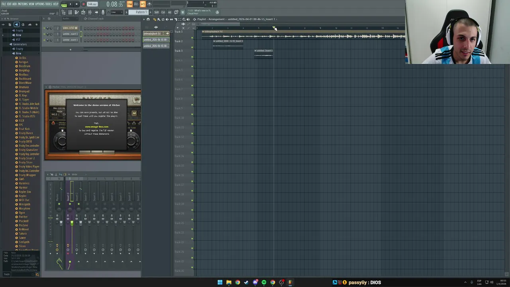Viewport: 510px width, 287px height.
Task: Open the TOOLS menu
Action: click(x=49, y=4)
